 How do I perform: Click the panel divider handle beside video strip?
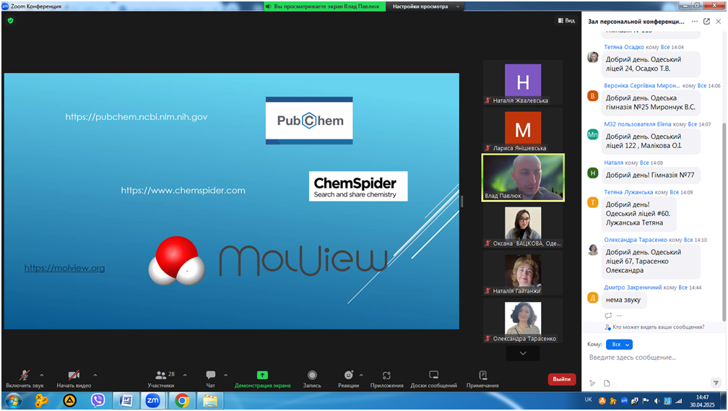coord(461,201)
